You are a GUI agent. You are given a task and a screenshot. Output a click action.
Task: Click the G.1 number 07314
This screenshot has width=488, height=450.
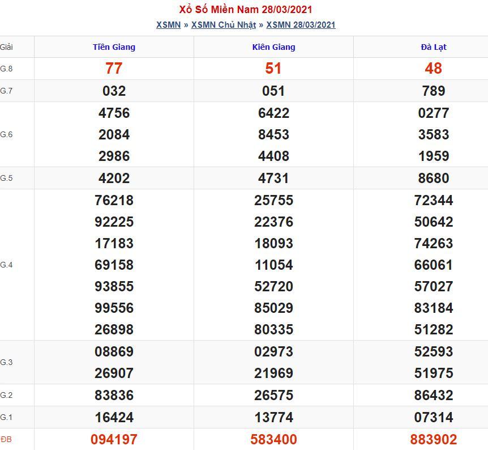(434, 417)
